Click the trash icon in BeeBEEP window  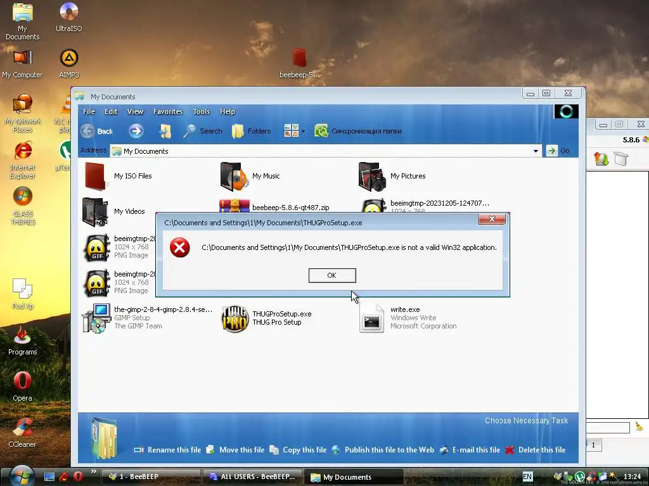point(621,159)
